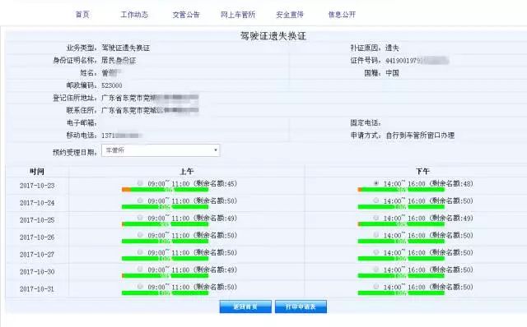
Task: Click the 时间 column header
Action: (37, 172)
